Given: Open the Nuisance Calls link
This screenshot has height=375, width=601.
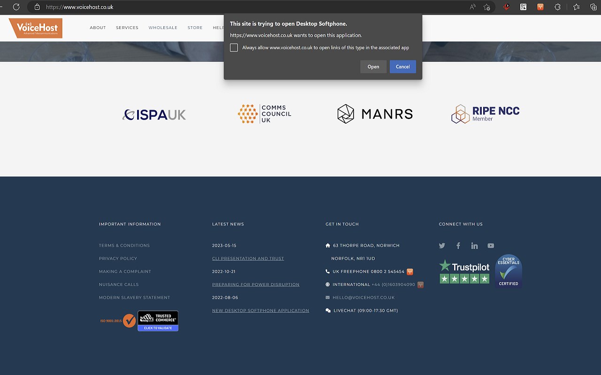Looking at the screenshot, I should 119,285.
